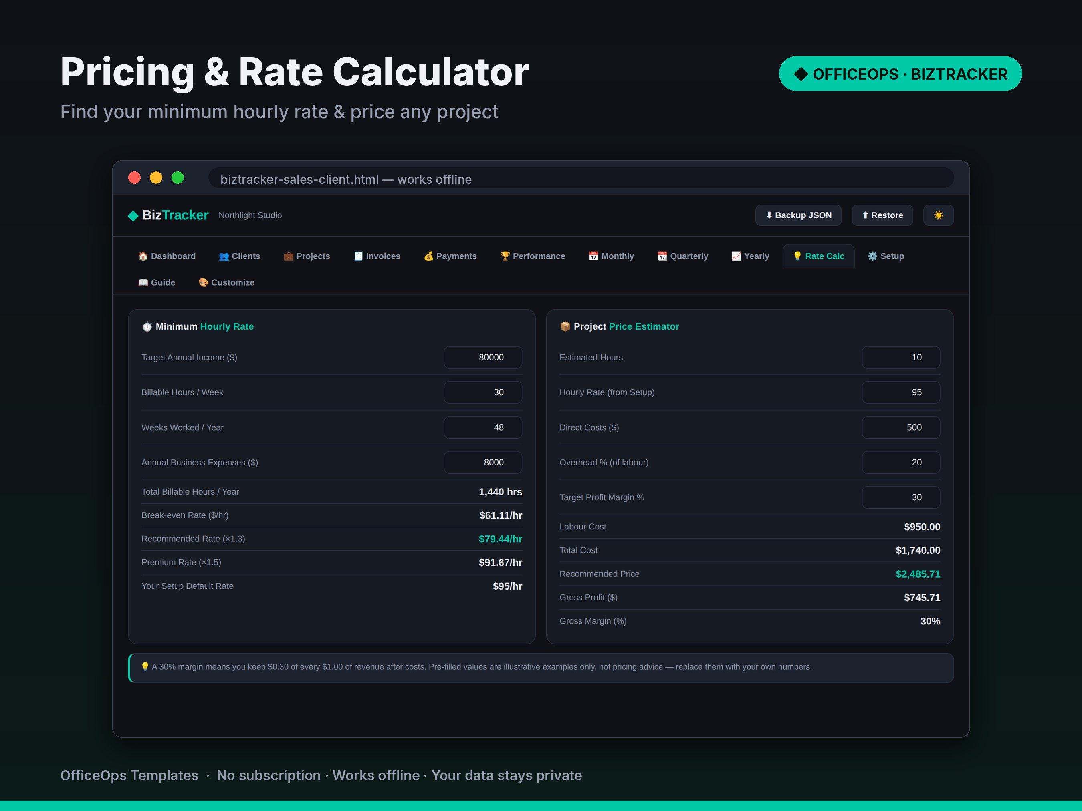Screen dimensions: 1082x811
Task: Open the Payments tab
Action: pos(450,256)
